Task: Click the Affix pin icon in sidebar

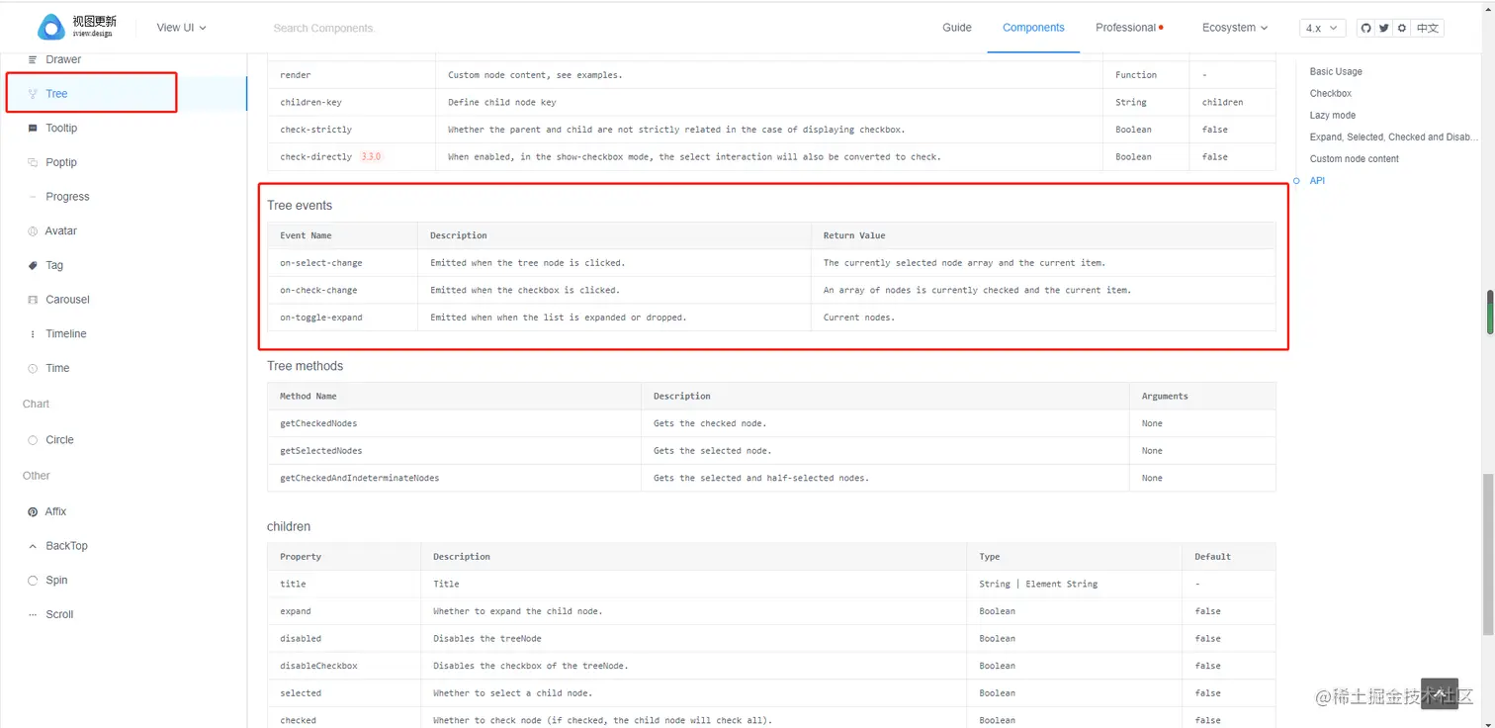Action: 33,511
